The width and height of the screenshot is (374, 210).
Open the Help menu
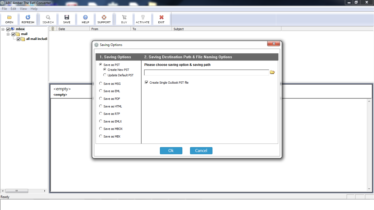click(x=34, y=9)
